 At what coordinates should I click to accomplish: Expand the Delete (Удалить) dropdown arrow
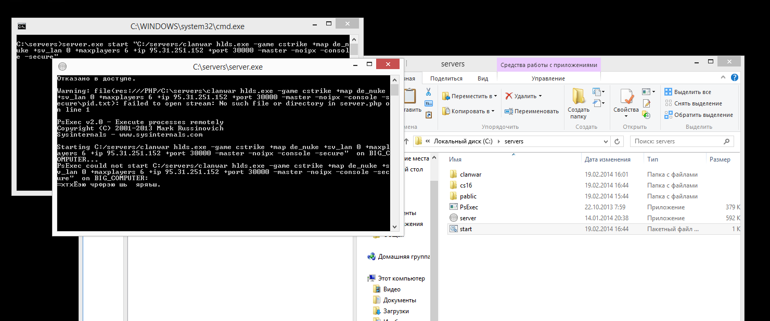coord(540,96)
